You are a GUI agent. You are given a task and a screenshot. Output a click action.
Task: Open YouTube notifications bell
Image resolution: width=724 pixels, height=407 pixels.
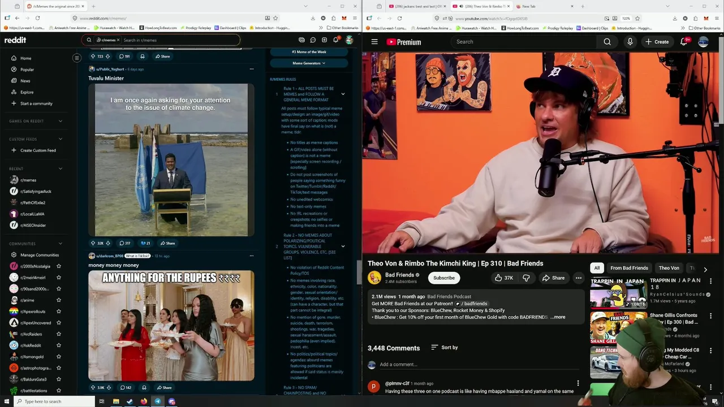(x=684, y=42)
